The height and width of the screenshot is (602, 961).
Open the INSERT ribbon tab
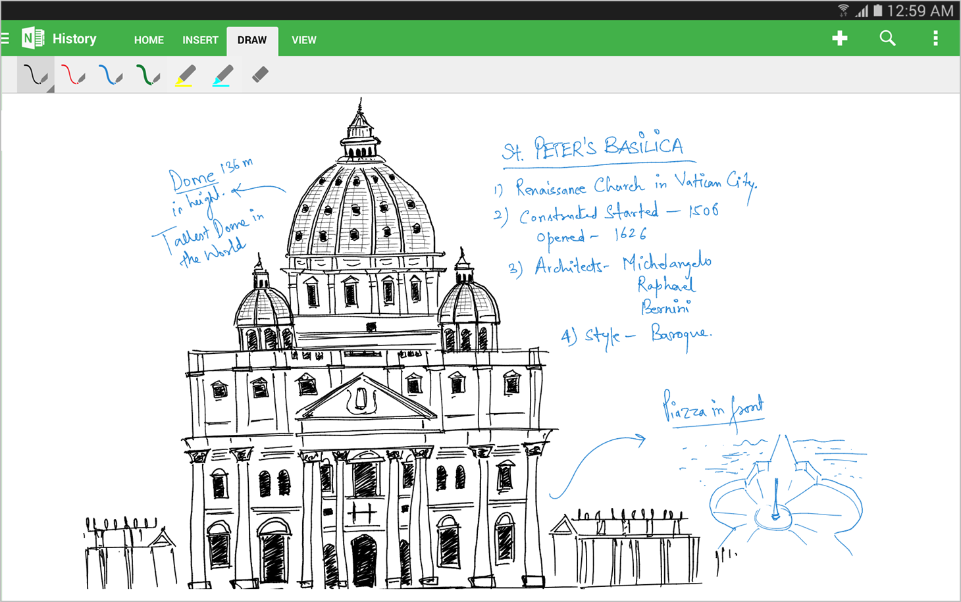(x=200, y=39)
